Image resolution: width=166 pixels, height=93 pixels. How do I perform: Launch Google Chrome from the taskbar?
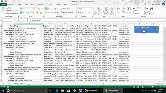coord(74,91)
